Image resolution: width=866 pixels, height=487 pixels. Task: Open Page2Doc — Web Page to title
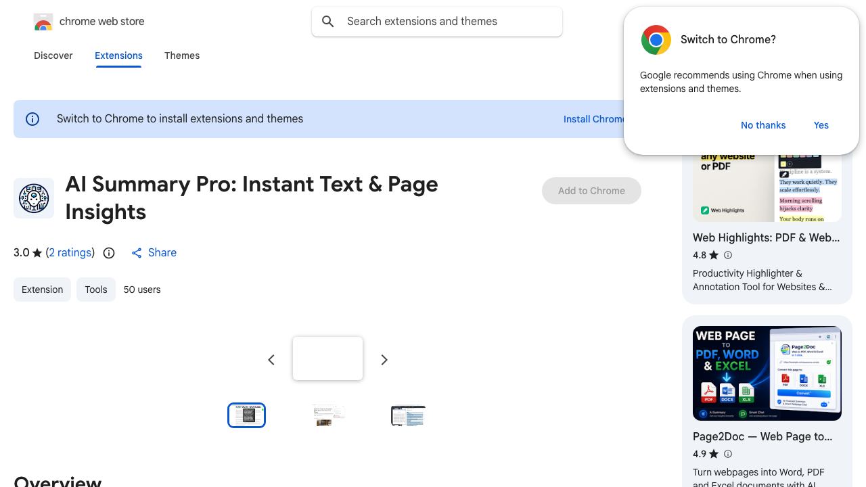[x=762, y=436]
